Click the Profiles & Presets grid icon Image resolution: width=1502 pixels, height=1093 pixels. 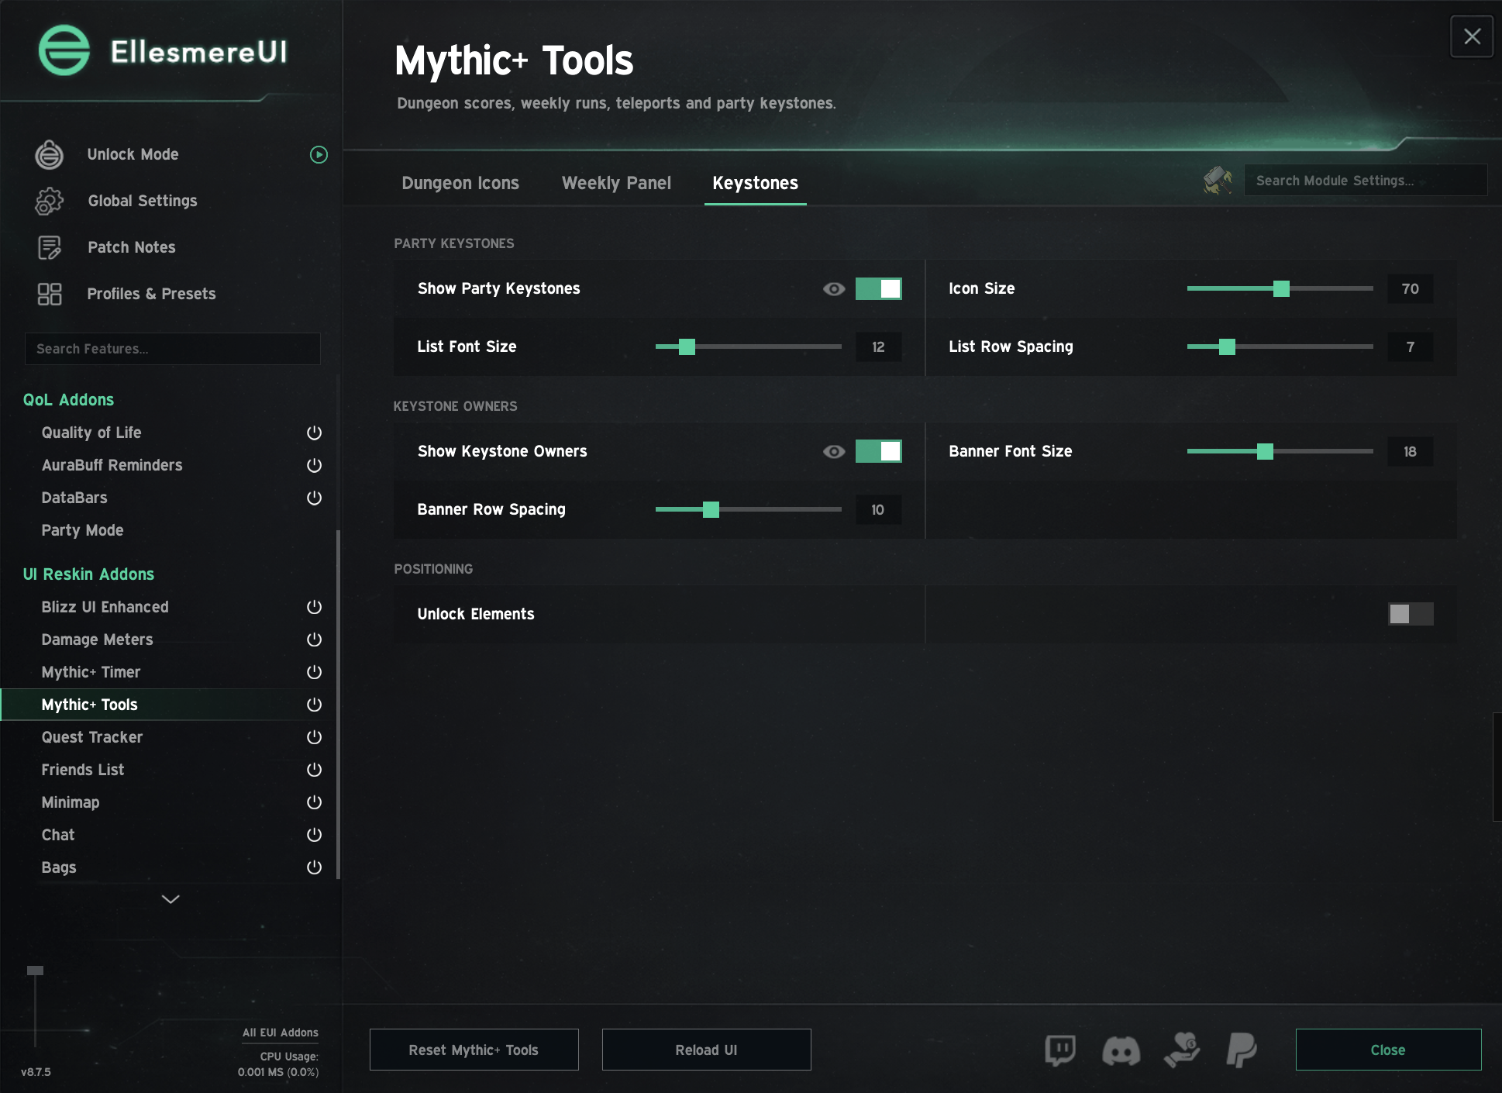point(49,294)
